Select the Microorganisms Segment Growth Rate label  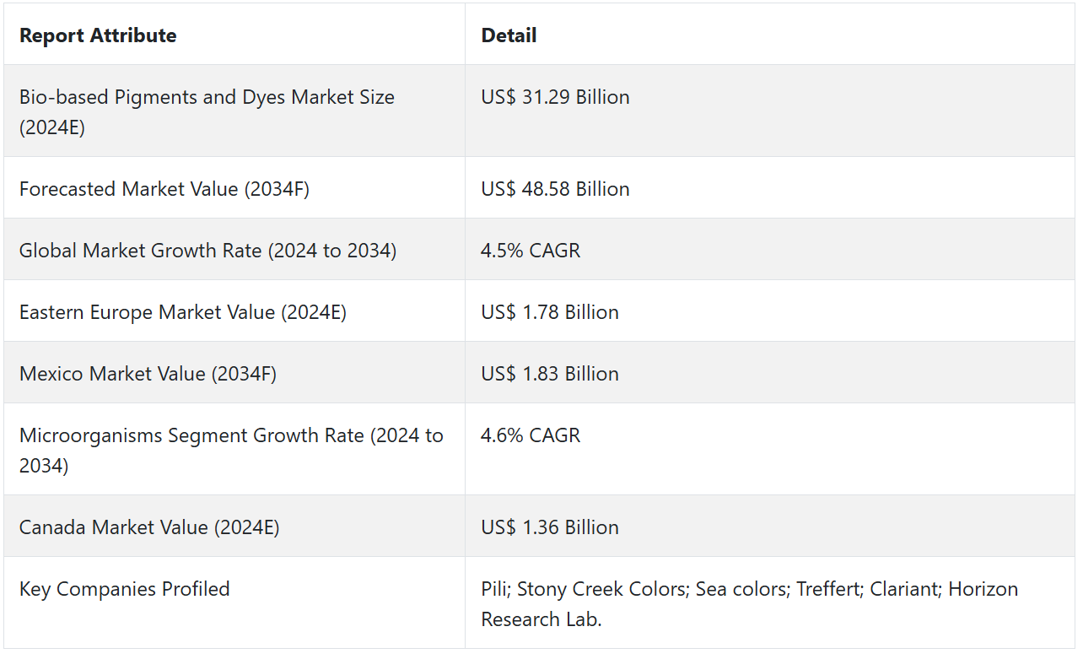click(231, 450)
